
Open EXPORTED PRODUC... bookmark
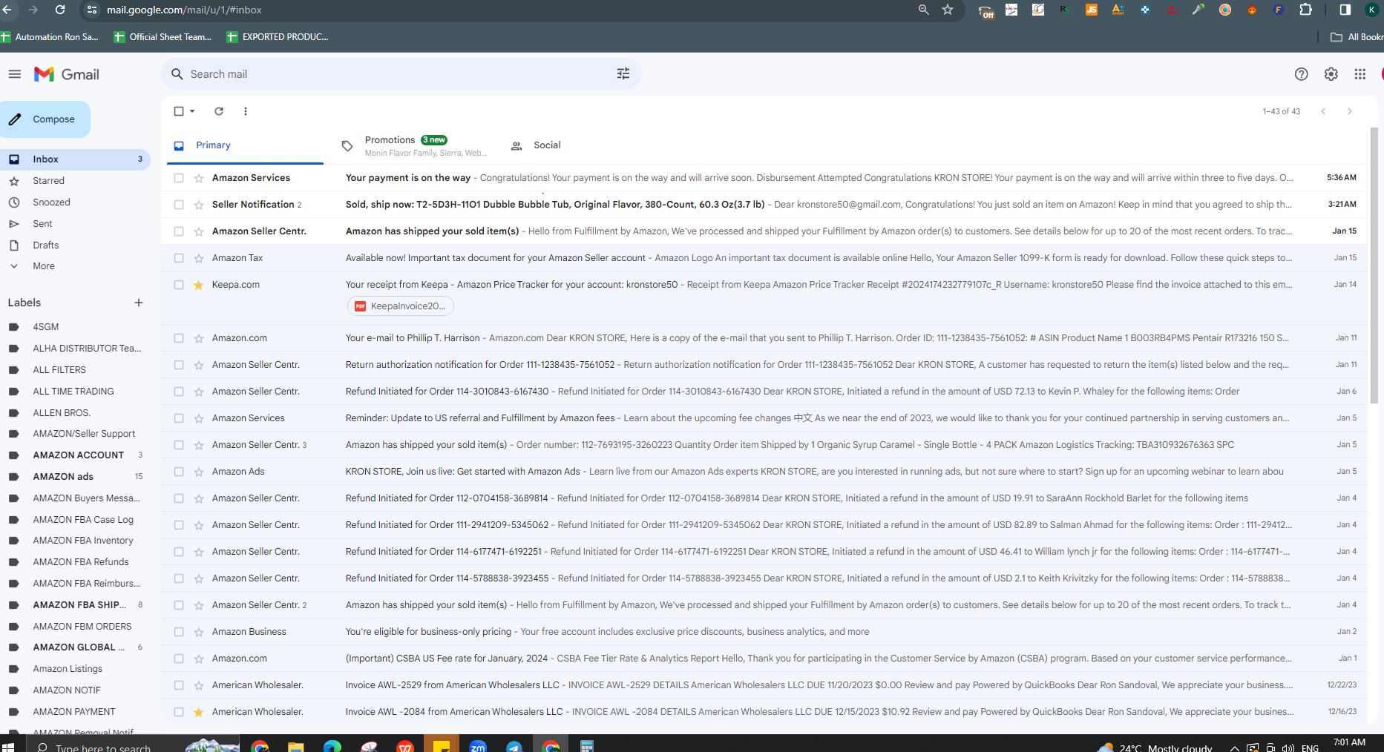(x=278, y=37)
